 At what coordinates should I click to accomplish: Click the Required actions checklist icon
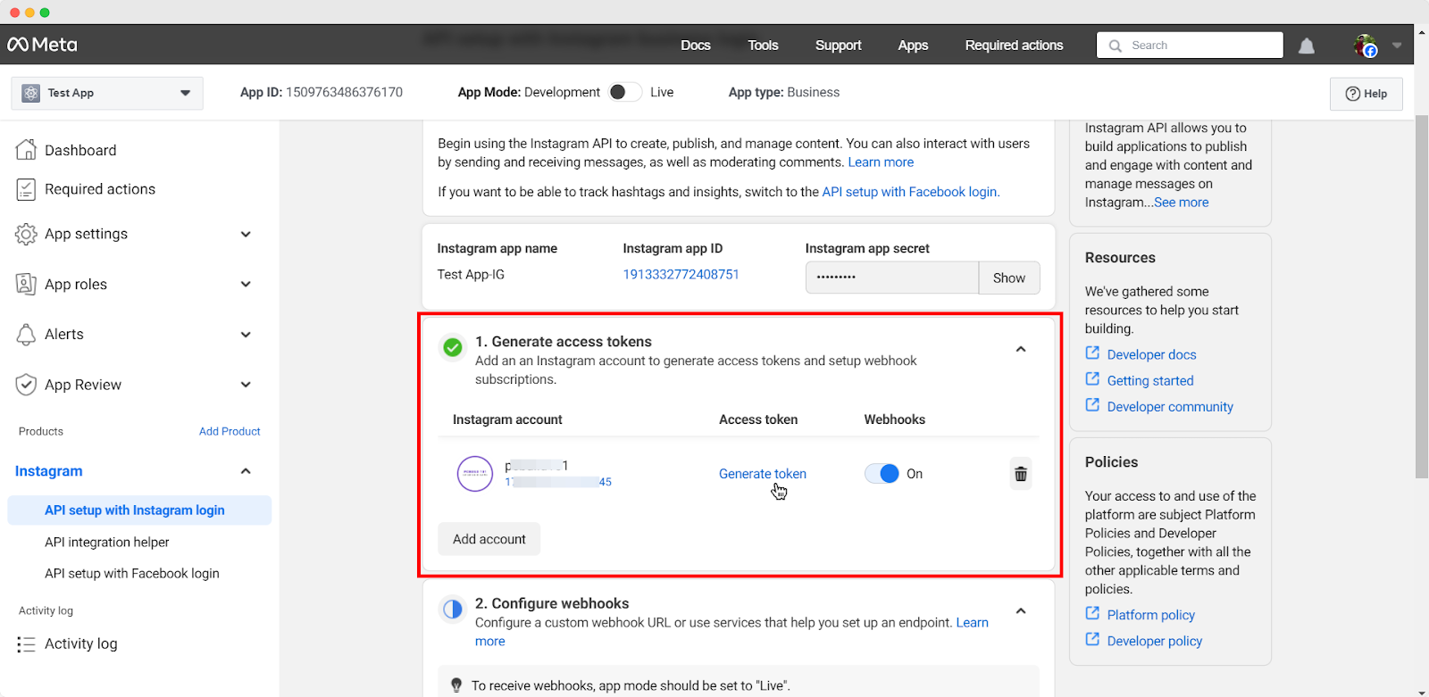26,189
